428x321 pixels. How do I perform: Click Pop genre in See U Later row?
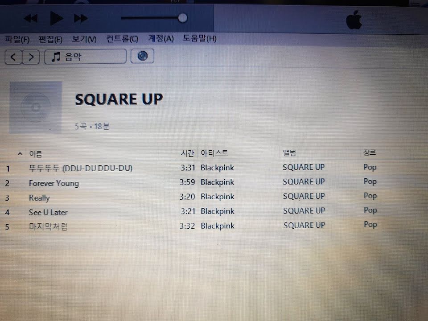tap(370, 210)
